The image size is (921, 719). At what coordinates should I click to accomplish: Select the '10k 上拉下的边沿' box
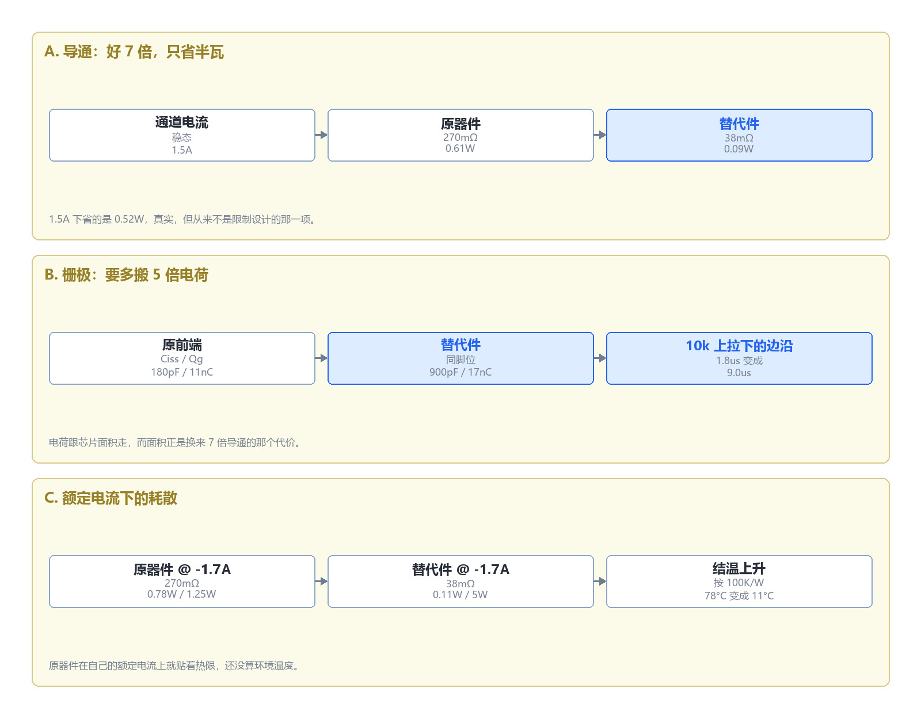(739, 358)
